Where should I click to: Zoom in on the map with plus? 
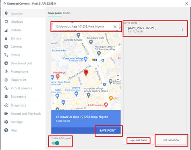(x=118, y=76)
